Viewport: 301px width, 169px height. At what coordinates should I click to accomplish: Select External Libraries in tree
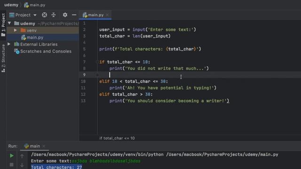pos(39,44)
